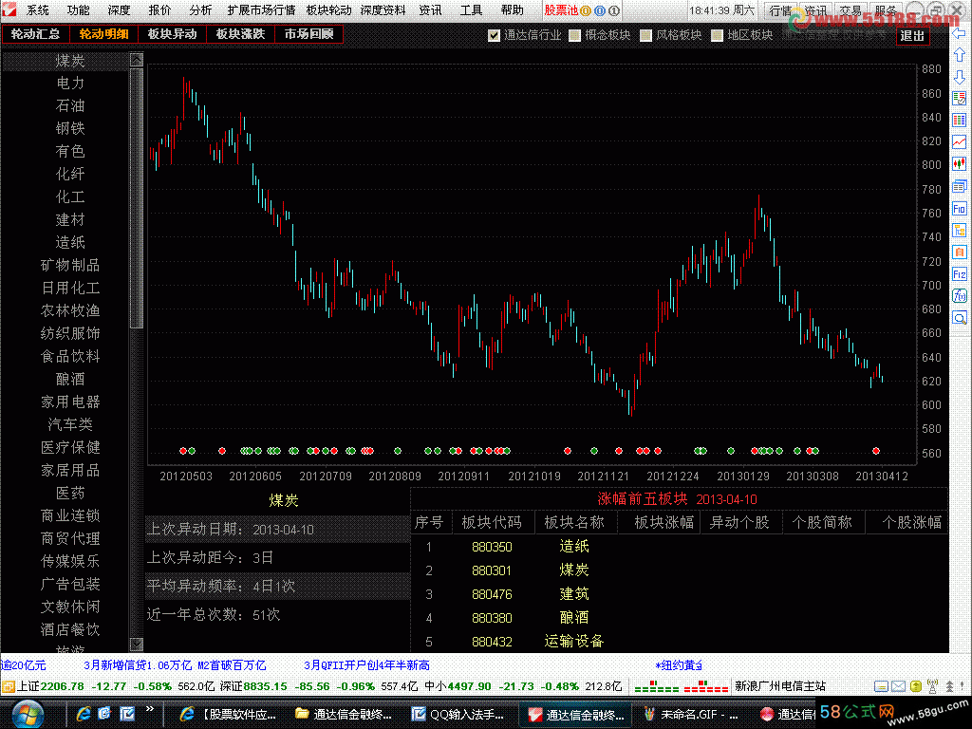972x729 pixels.
Task: Click the last red anomaly marker near 20130412
Action: click(x=876, y=451)
